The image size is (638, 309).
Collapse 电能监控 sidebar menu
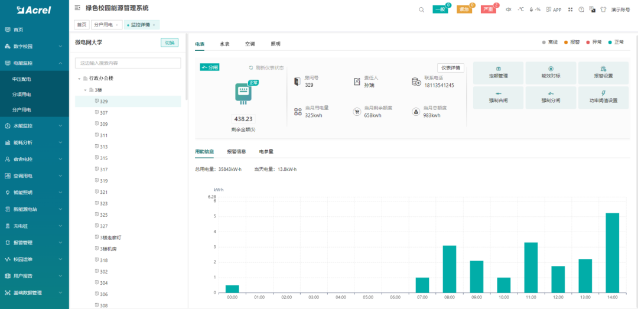coord(35,63)
